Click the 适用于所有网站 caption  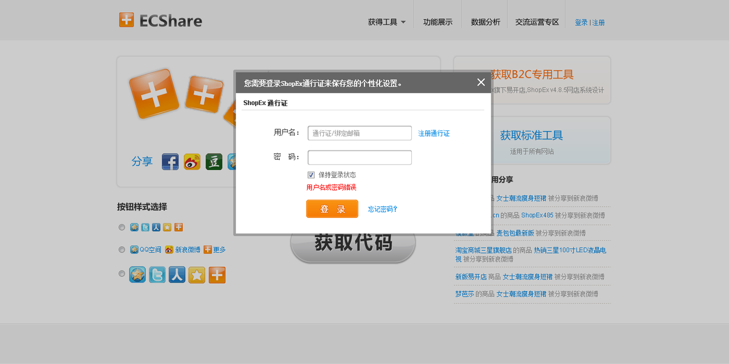532,152
